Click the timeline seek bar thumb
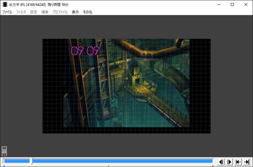Screen dimensions: 253x167 click(31, 161)
